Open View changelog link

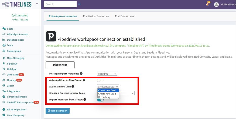pos(15,115)
